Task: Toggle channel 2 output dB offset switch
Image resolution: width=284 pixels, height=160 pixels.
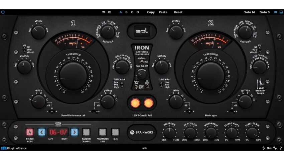Action: 232,111
